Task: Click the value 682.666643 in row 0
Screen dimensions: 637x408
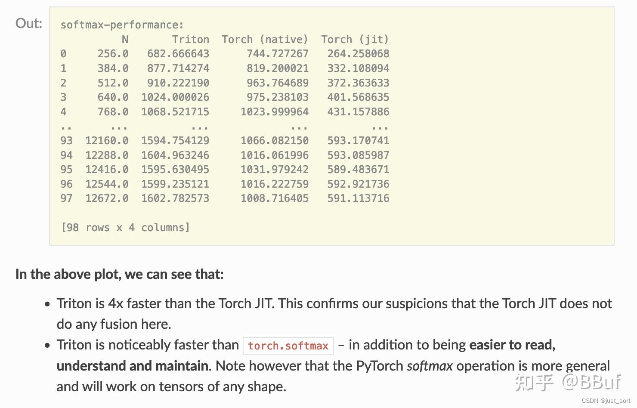Action: point(178,54)
